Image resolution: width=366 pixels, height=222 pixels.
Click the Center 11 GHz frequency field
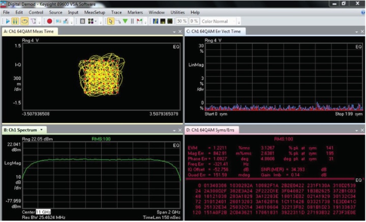[x=43, y=212]
